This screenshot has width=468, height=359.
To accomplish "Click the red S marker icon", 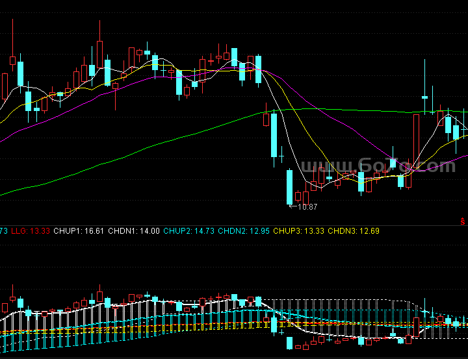I will (463, 221).
